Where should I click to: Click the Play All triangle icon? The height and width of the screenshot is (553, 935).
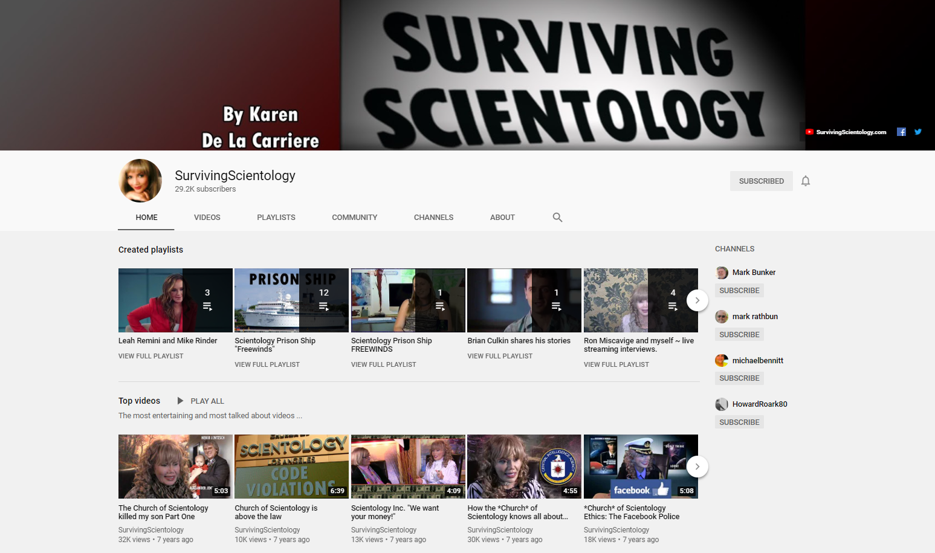(x=180, y=401)
